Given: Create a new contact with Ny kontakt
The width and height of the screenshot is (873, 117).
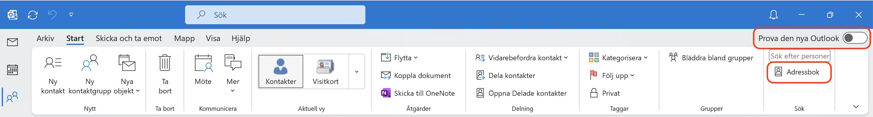Looking at the screenshot, I should click(x=53, y=75).
